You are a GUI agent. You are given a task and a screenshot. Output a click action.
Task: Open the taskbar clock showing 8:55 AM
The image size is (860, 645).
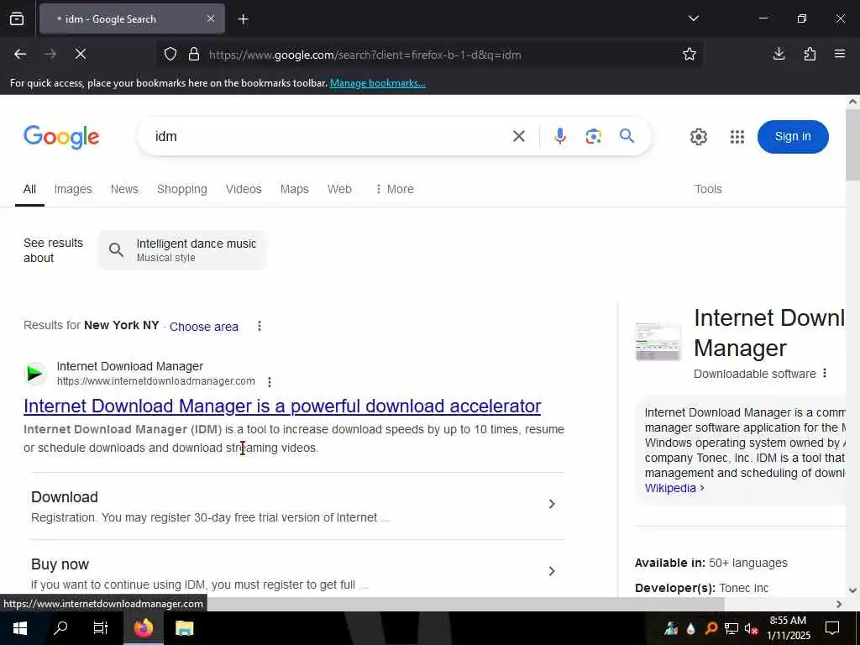pyautogui.click(x=788, y=628)
